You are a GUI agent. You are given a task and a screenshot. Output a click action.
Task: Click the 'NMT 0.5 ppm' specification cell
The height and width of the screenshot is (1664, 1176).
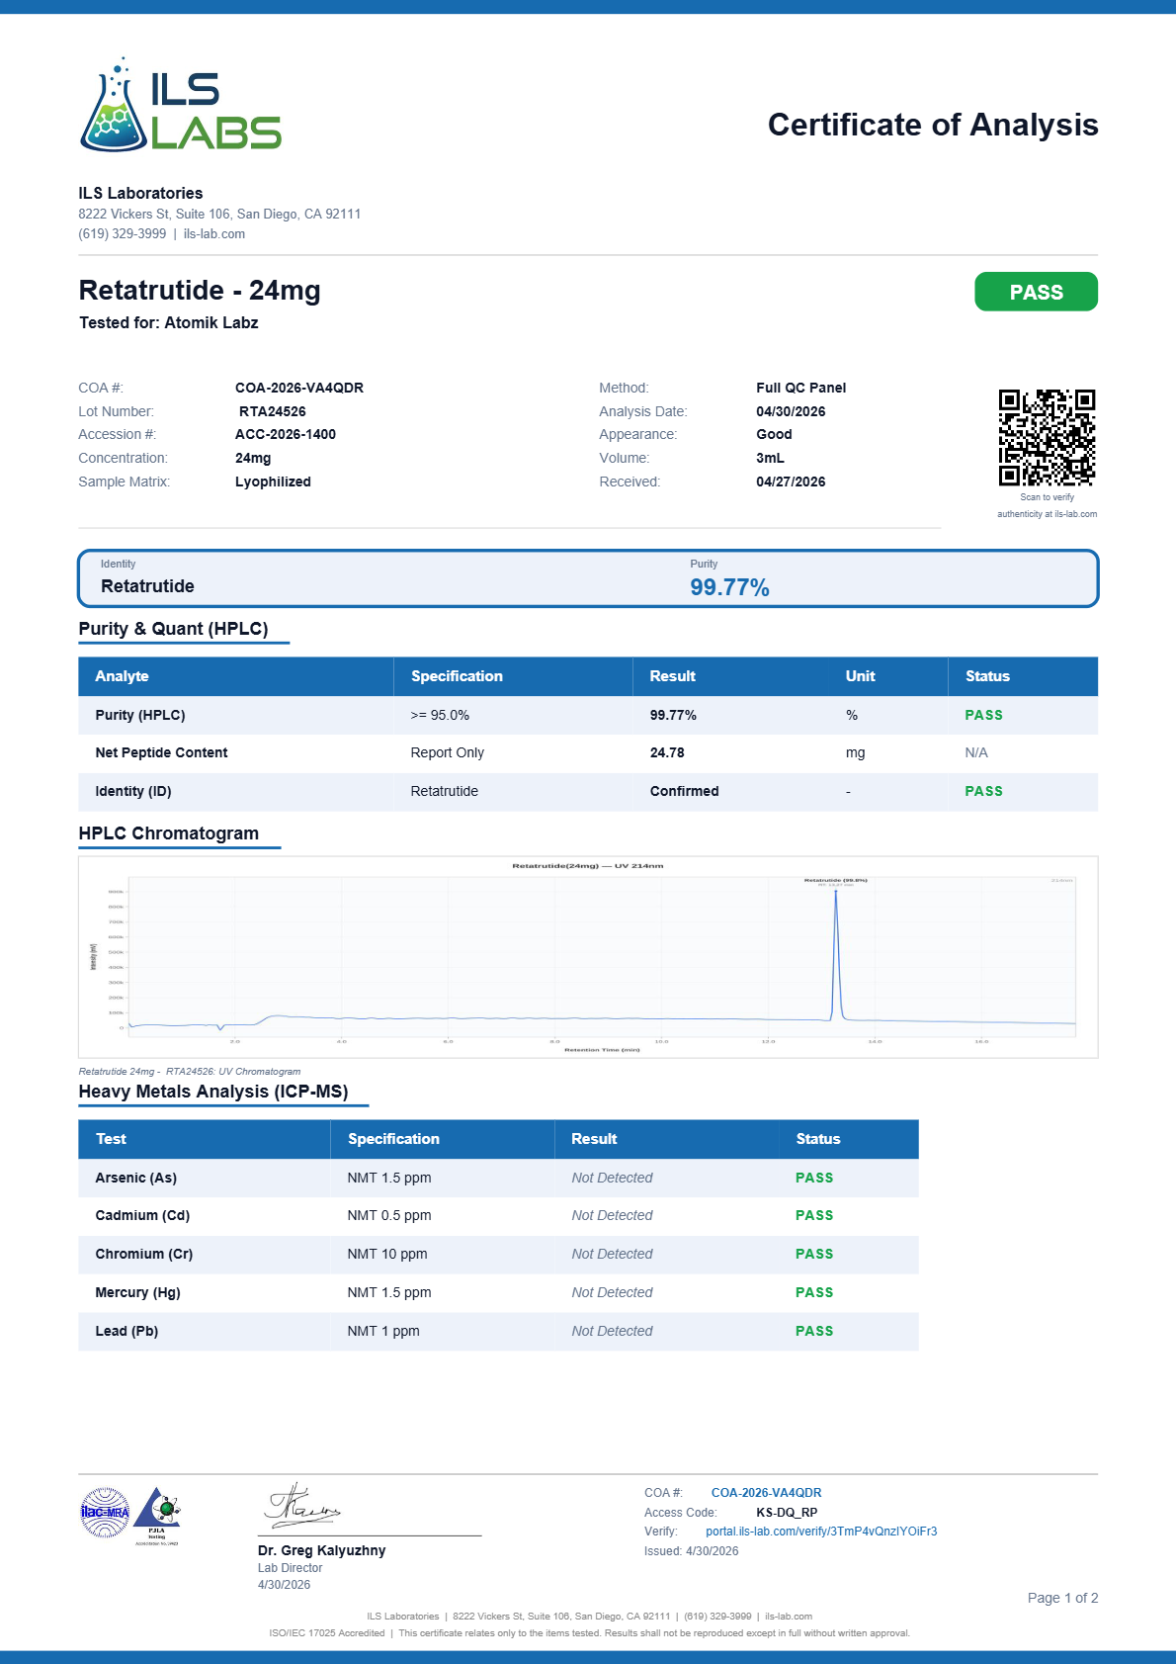point(389,1215)
